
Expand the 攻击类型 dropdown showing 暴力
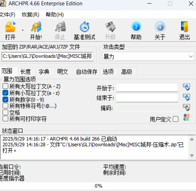pos(148,57)
